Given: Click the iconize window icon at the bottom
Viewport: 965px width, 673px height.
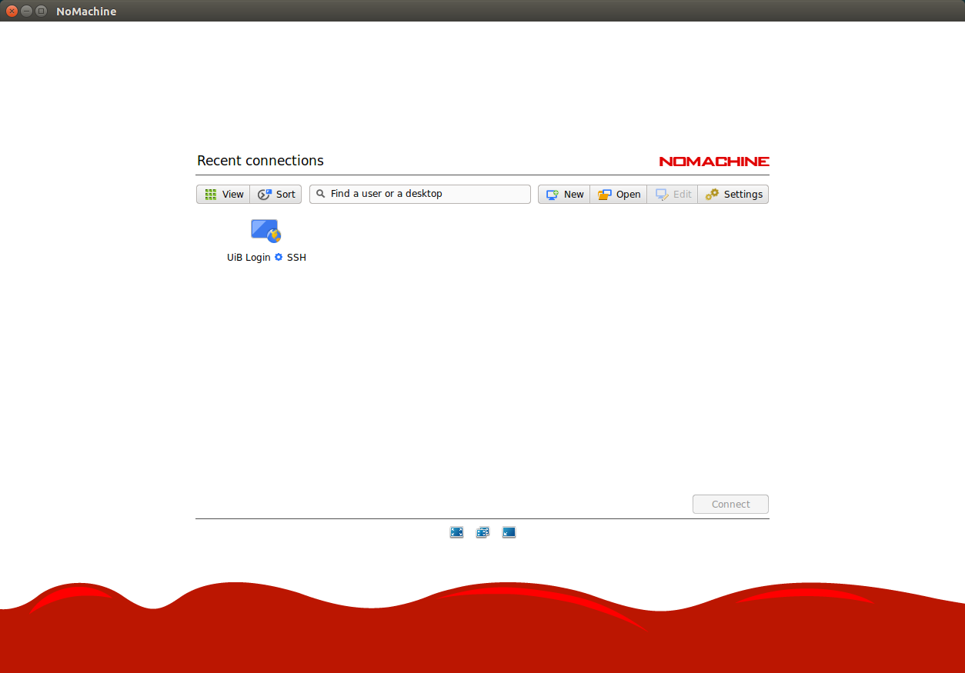Looking at the screenshot, I should pyautogui.click(x=509, y=532).
